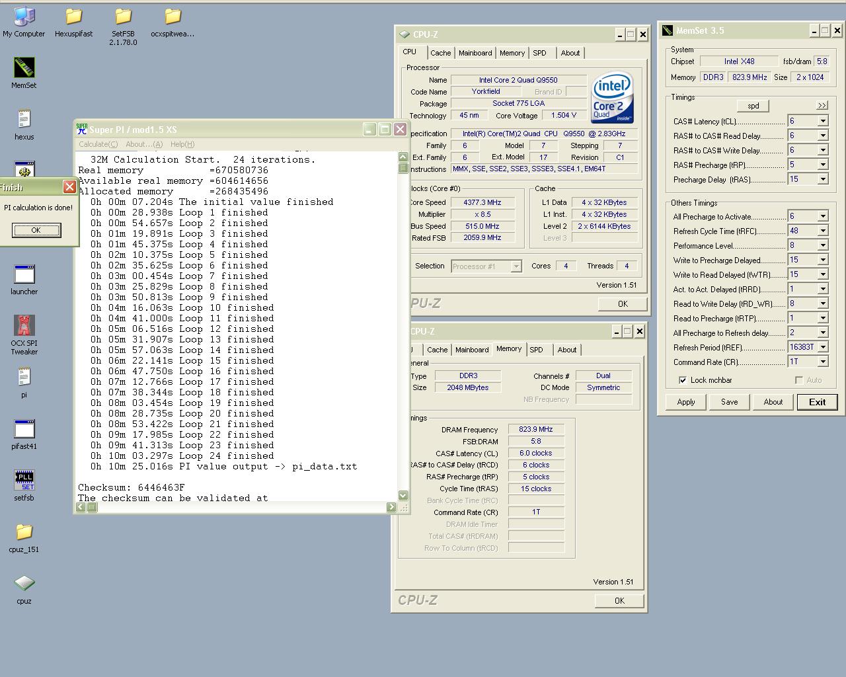The image size is (846, 677).
Task: Open the CAS# Latency (tCL) dropdown
Action: pyautogui.click(x=823, y=121)
